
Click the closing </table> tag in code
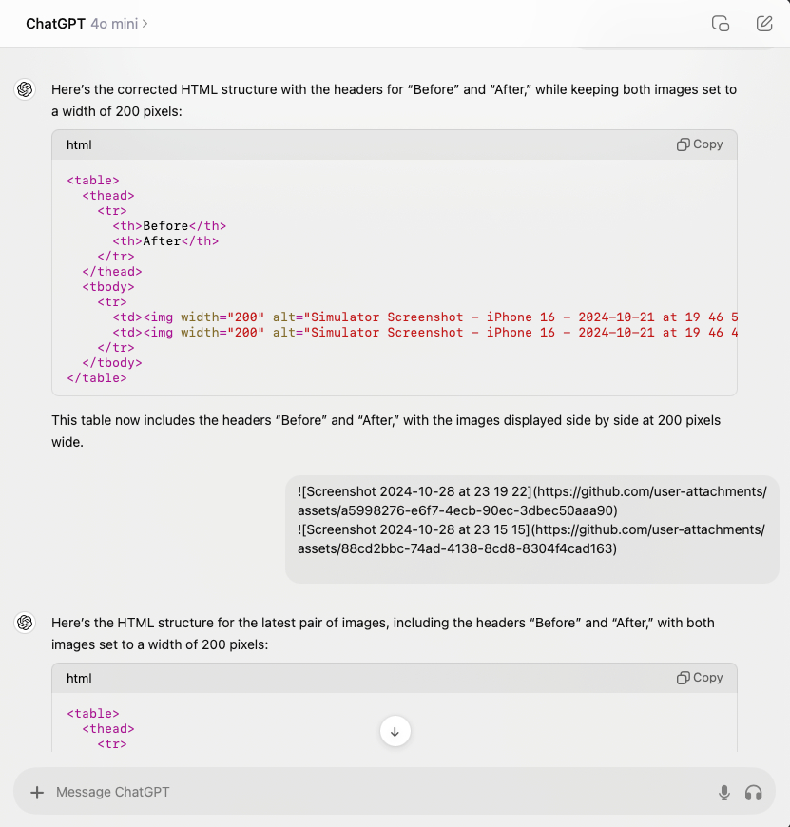[x=97, y=378]
